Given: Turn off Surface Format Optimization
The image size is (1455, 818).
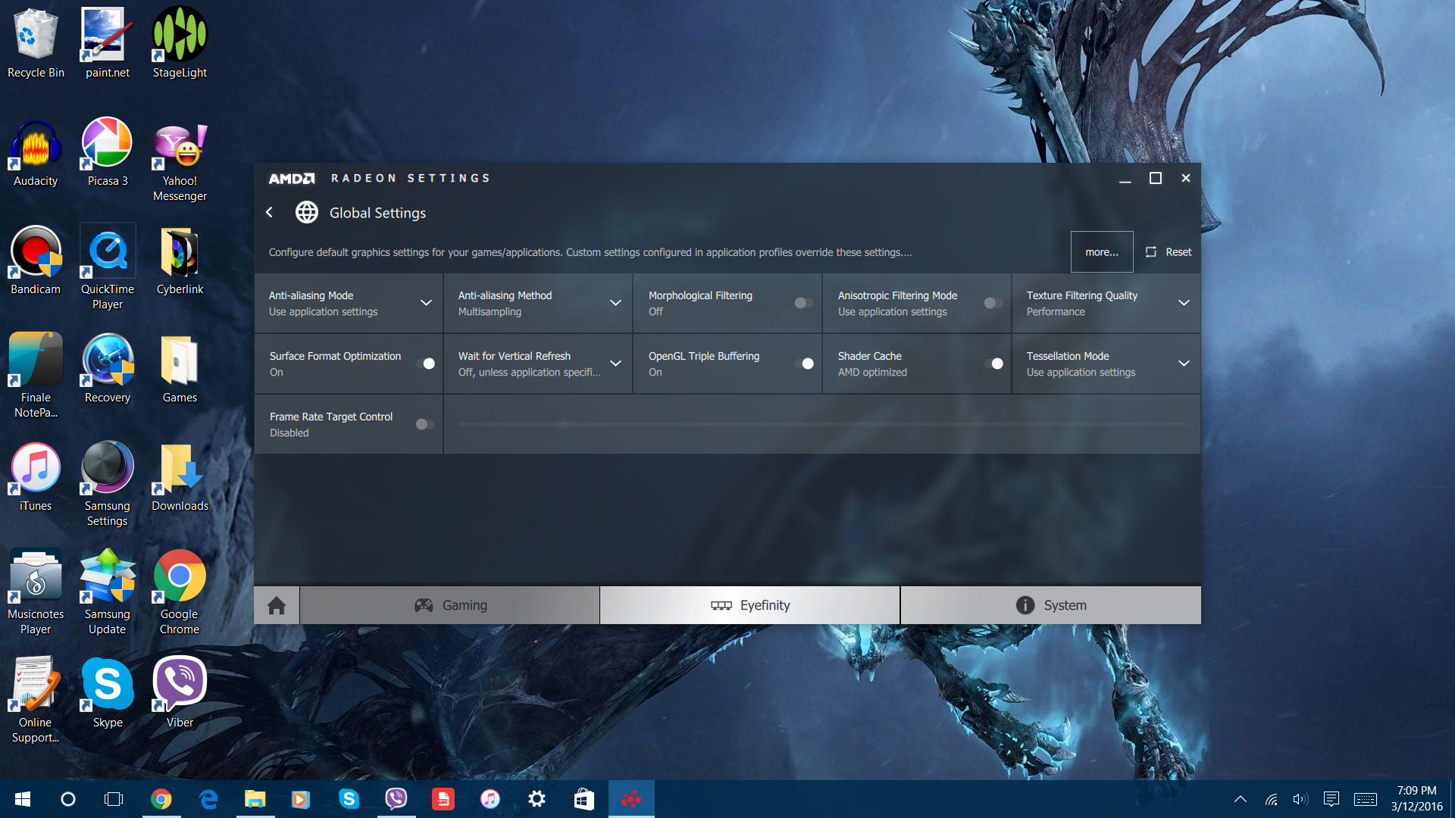Looking at the screenshot, I should click(426, 364).
